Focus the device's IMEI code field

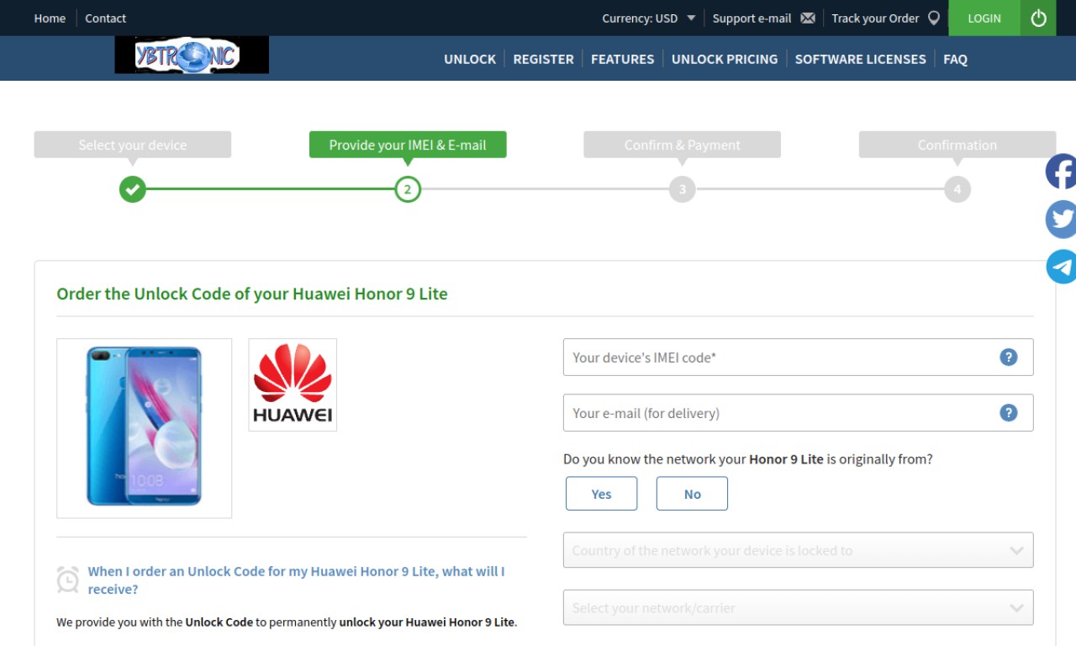pyautogui.click(x=798, y=357)
